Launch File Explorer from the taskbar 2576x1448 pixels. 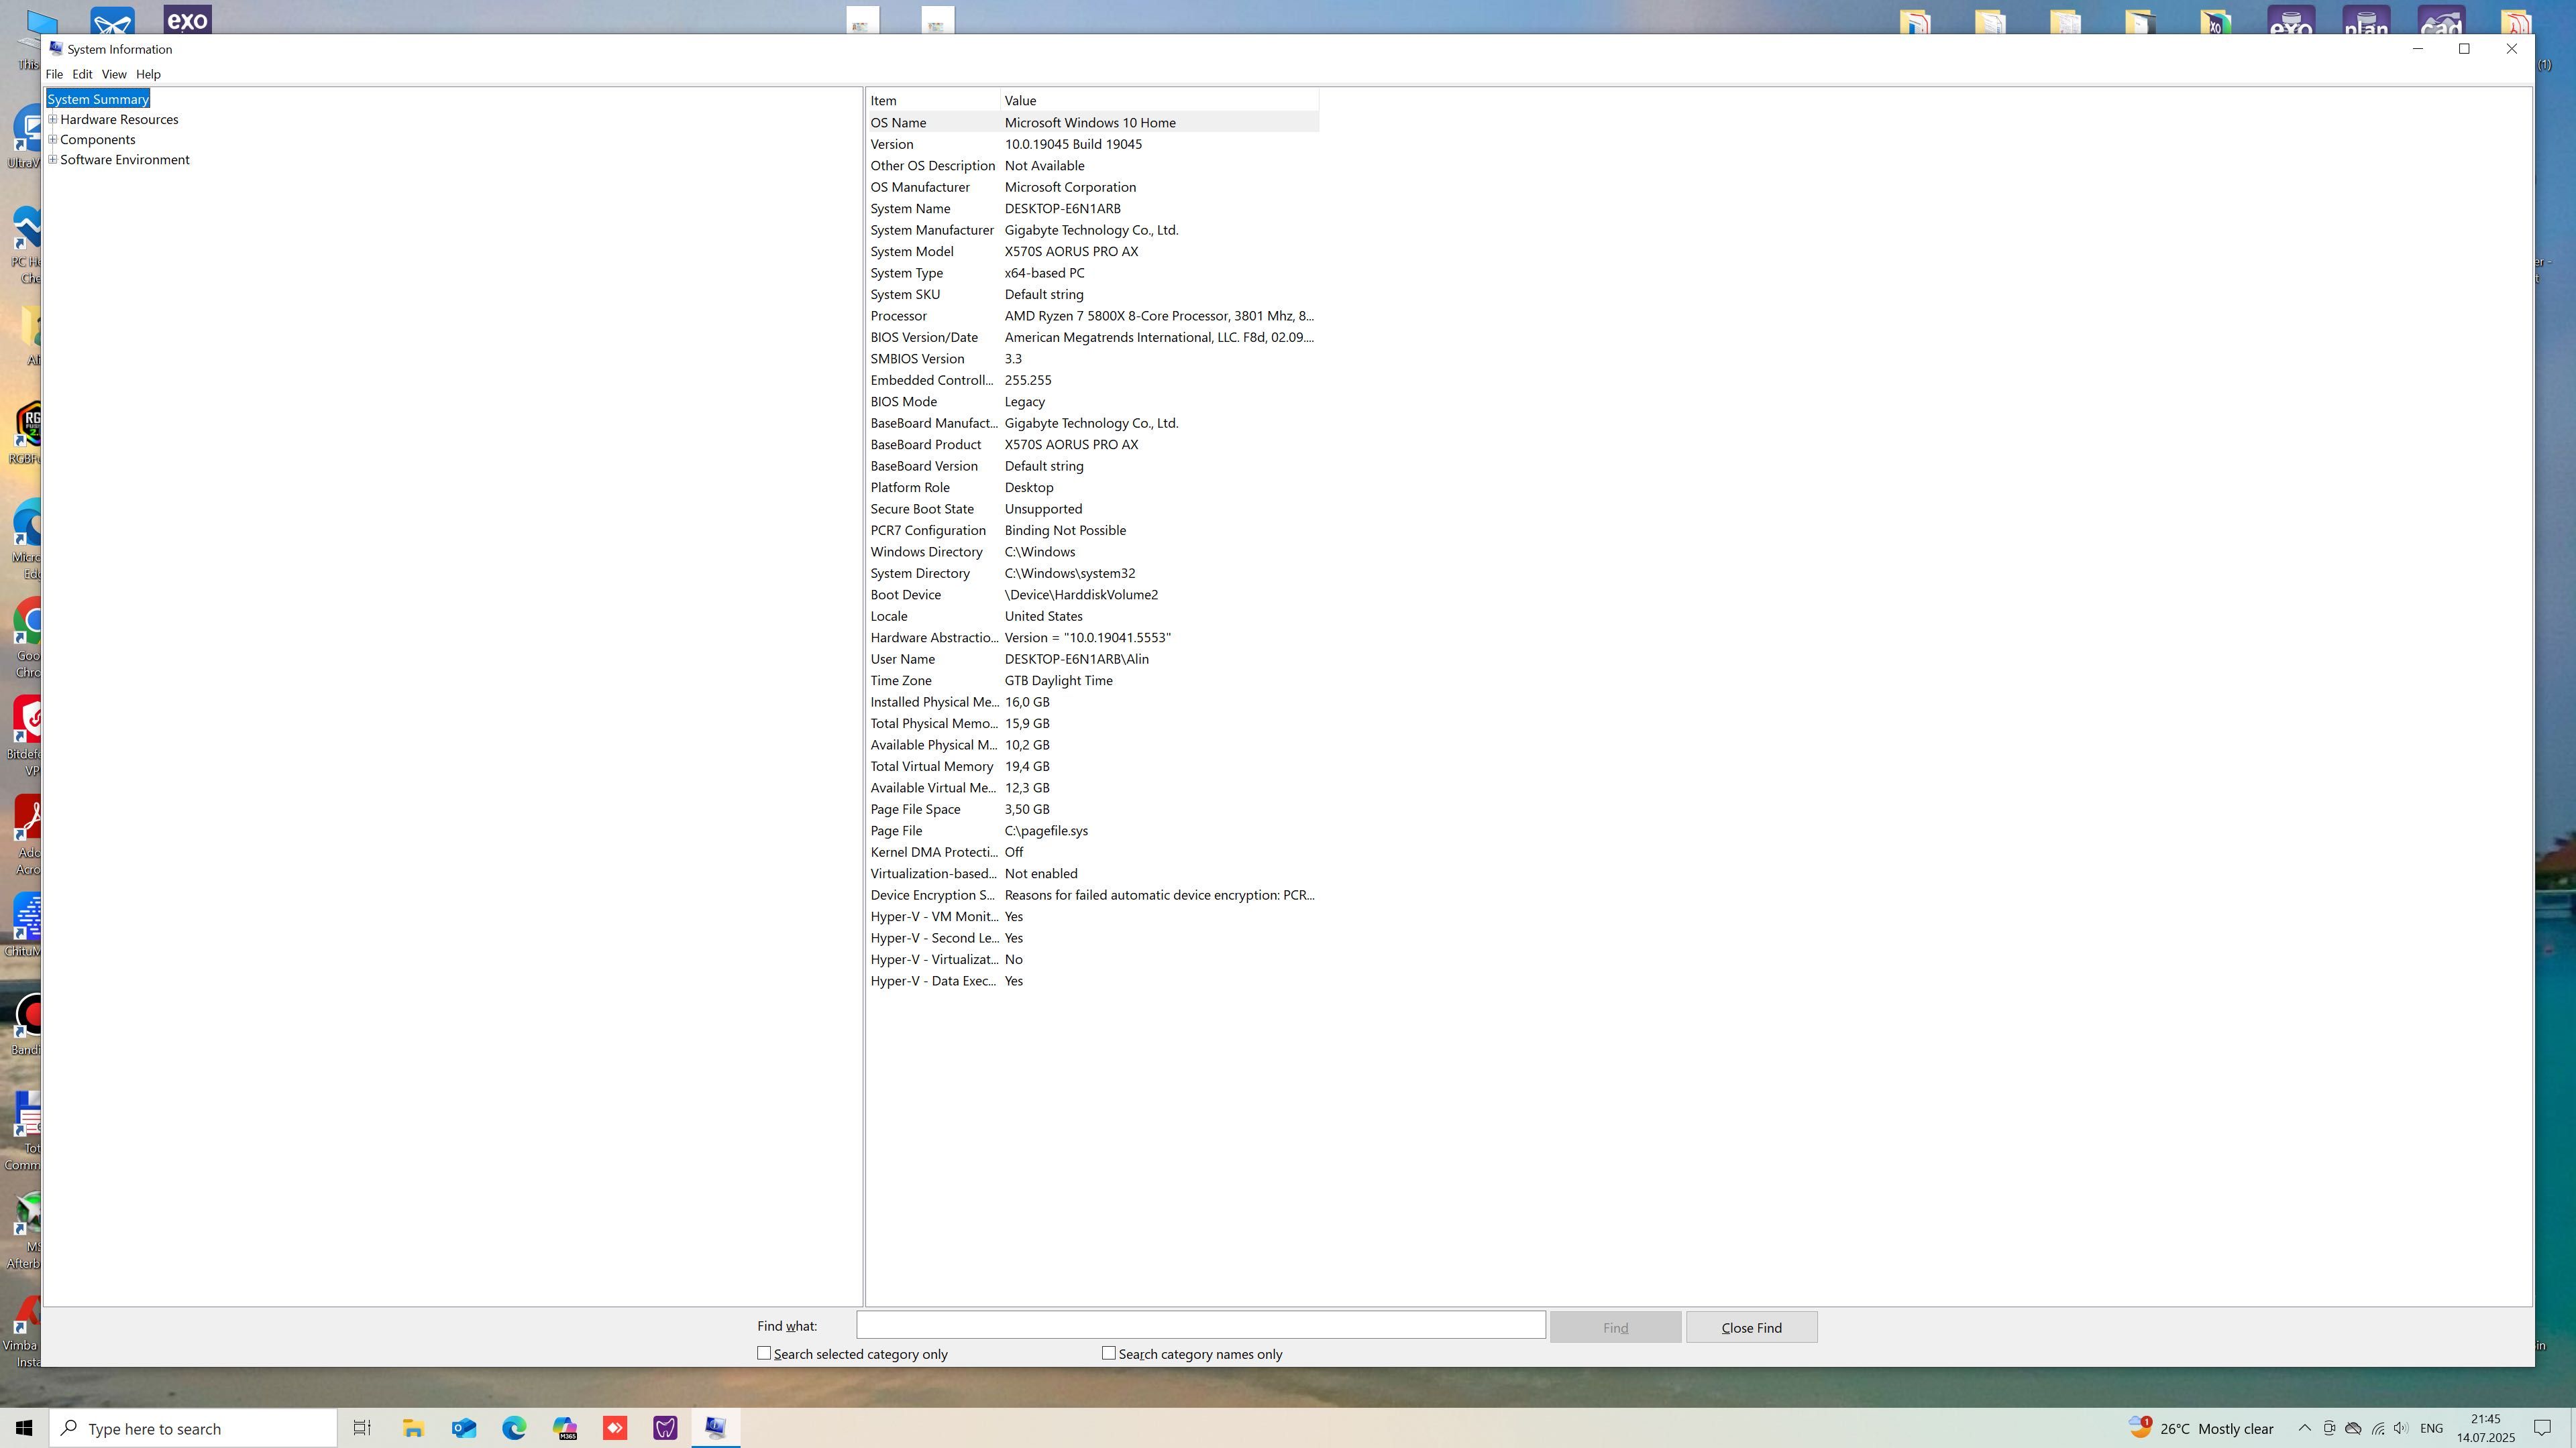pyautogui.click(x=413, y=1428)
